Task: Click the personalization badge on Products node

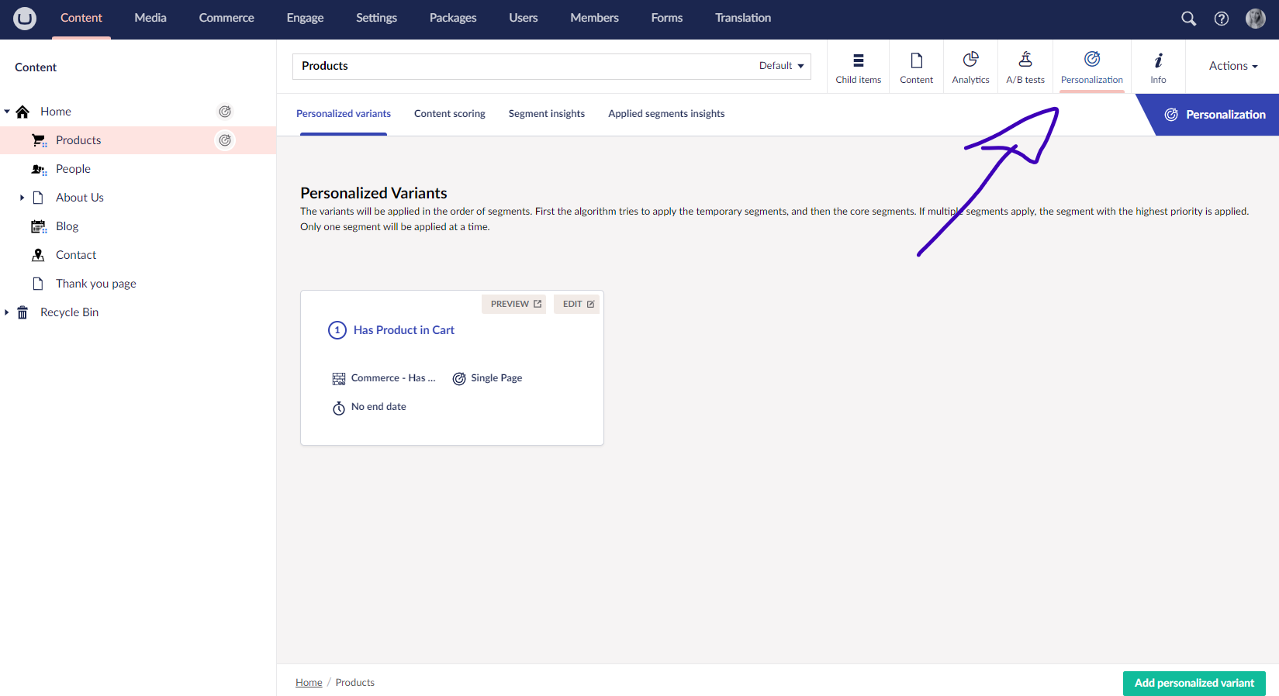Action: click(x=225, y=140)
